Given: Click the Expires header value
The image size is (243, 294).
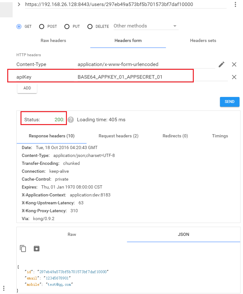Looking at the screenshot, I should 72,187.
